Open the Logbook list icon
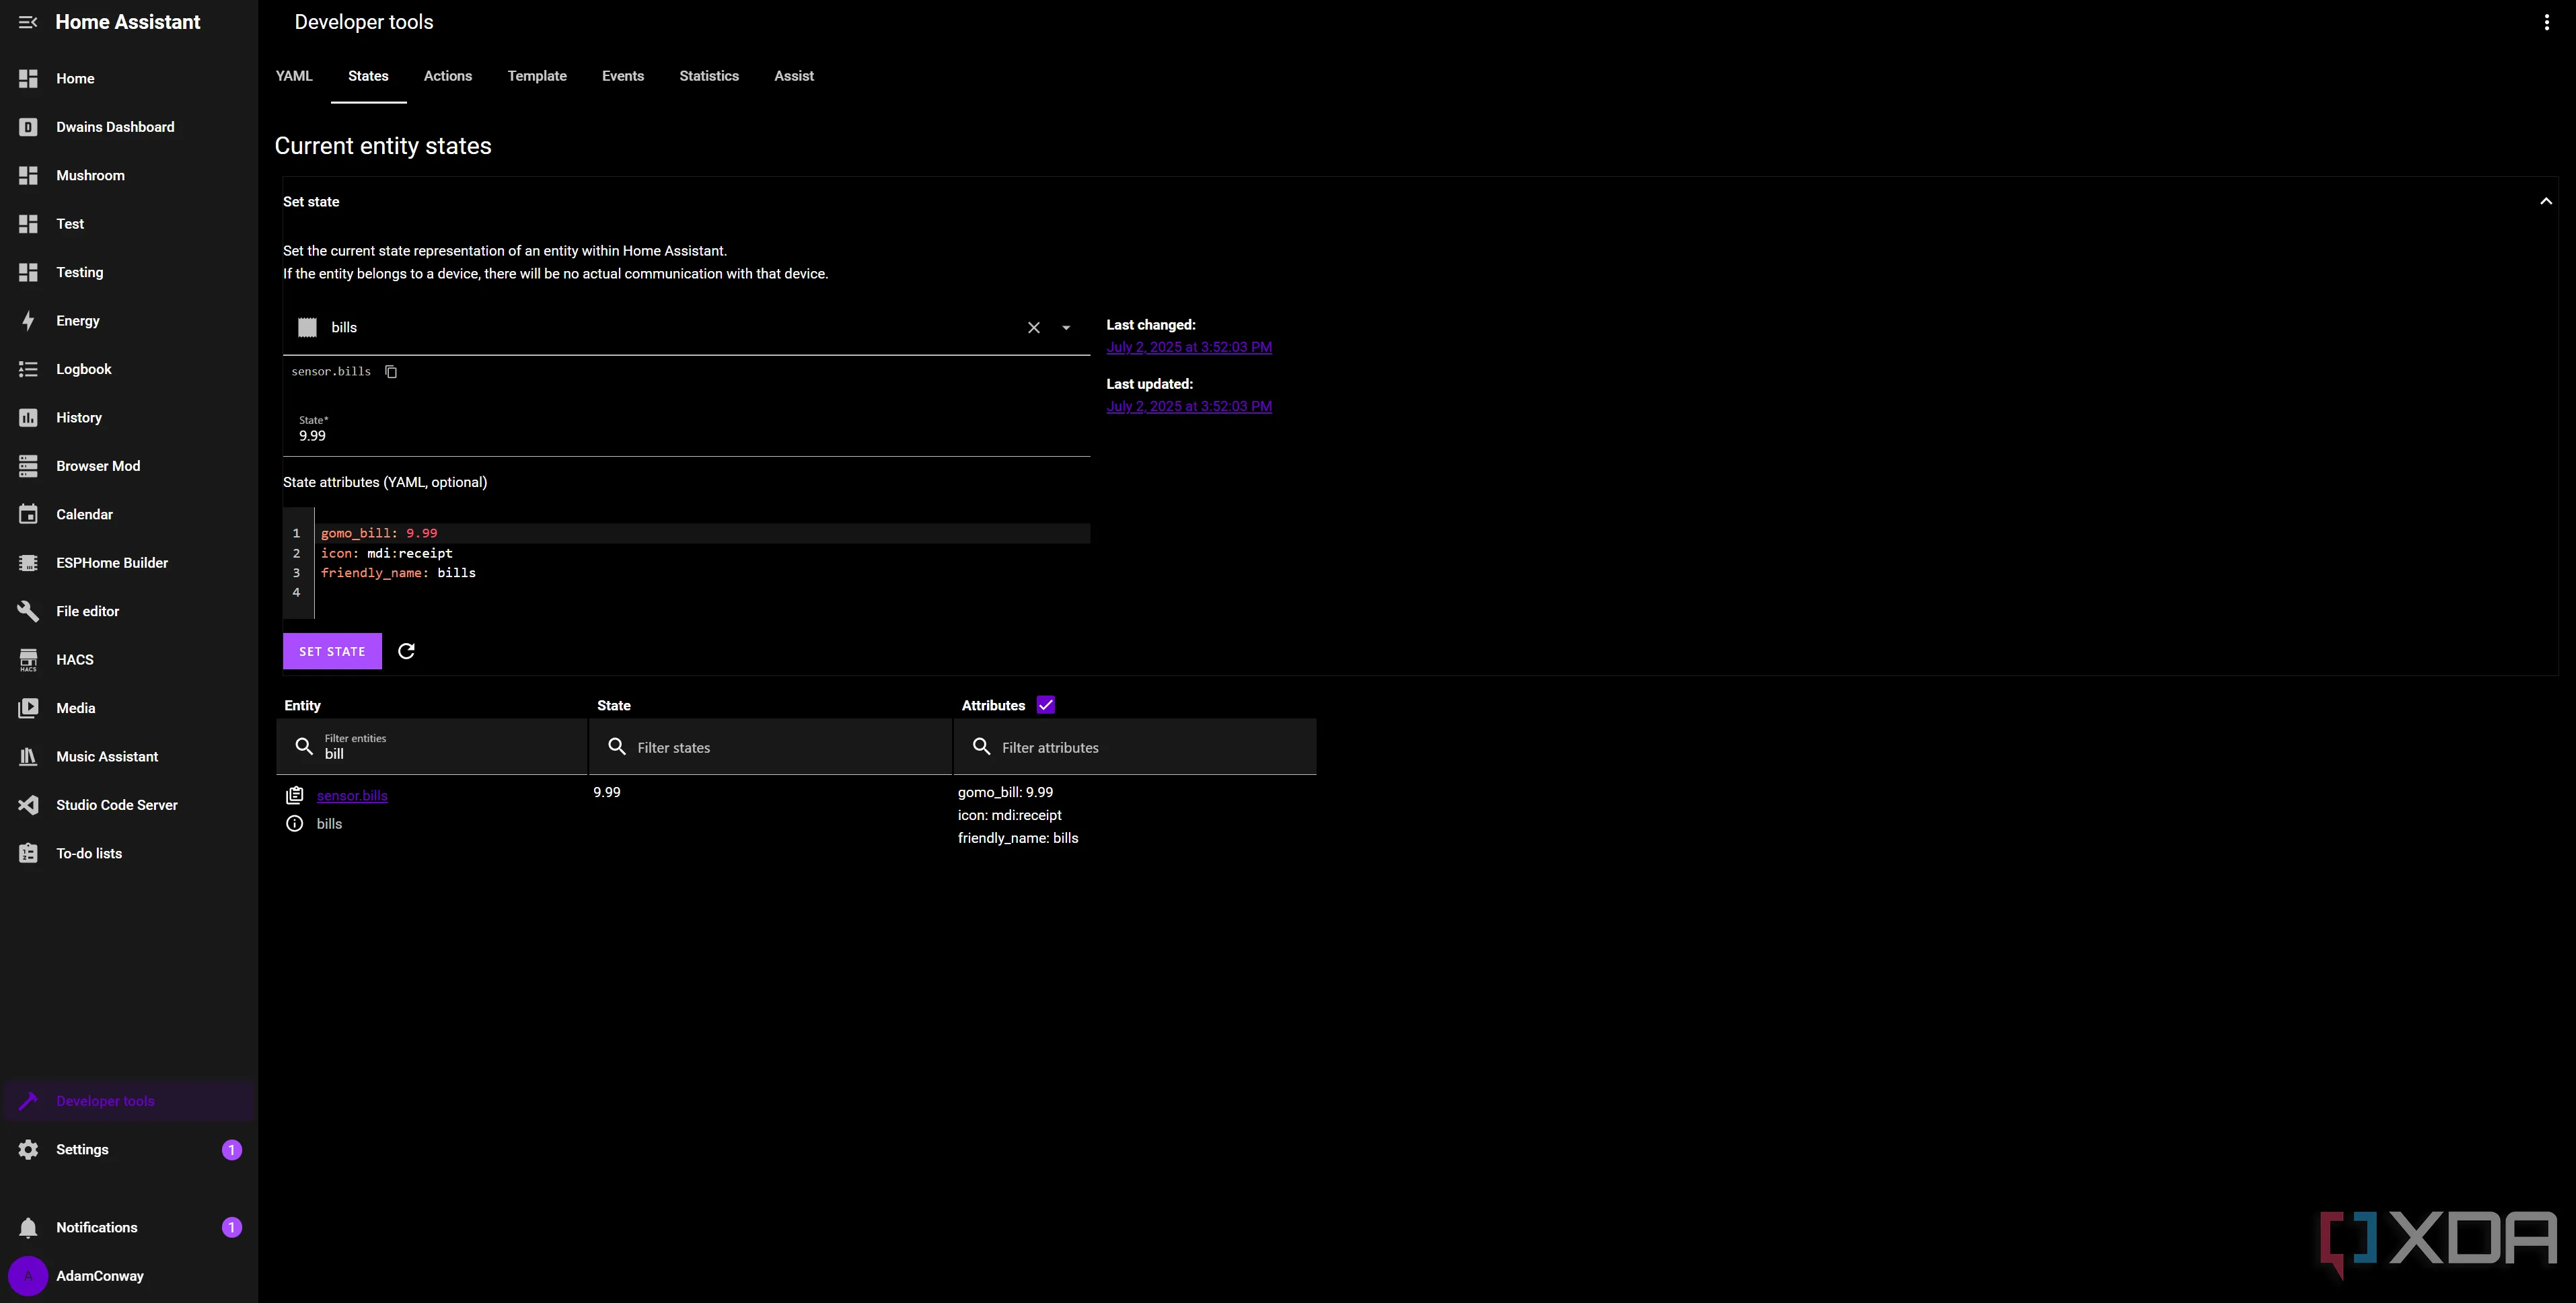 click(28, 369)
